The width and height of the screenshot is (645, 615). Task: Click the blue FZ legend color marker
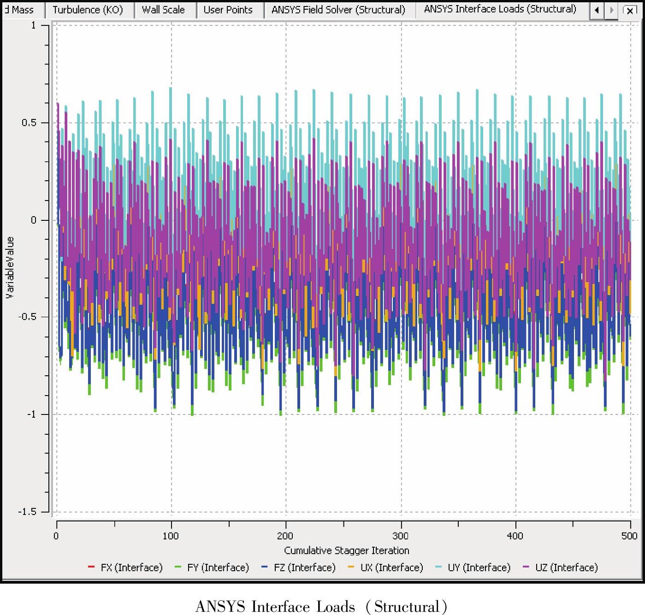pyautogui.click(x=264, y=567)
